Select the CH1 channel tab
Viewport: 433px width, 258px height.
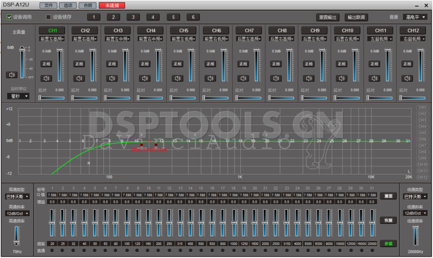point(52,30)
